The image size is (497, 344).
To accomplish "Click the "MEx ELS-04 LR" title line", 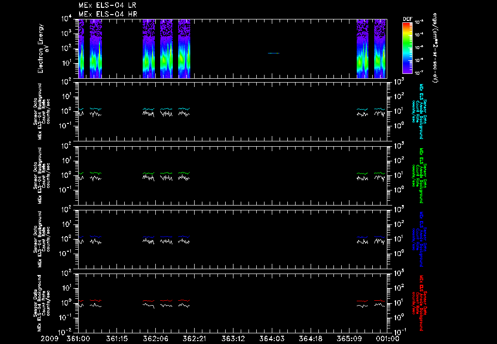I will 107,5.
